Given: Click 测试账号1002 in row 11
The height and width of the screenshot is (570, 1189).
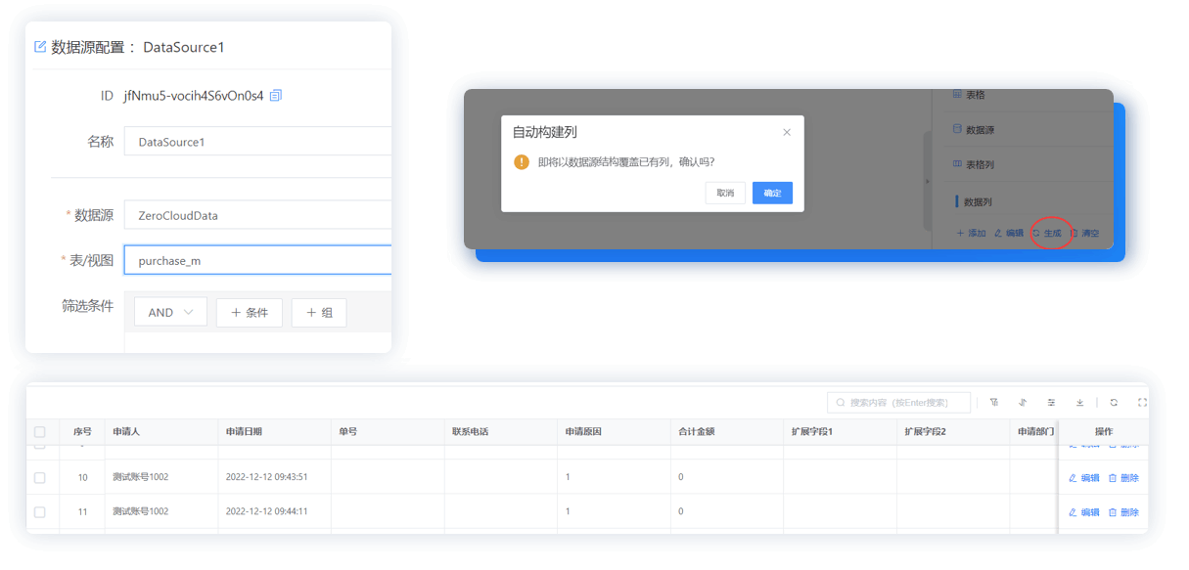Looking at the screenshot, I should pyautogui.click(x=141, y=512).
